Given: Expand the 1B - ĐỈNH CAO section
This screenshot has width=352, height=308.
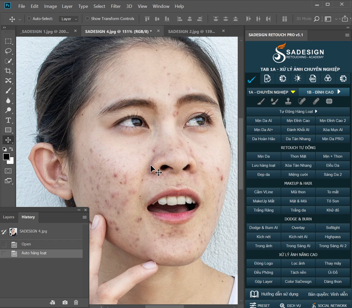Looking at the screenshot, I should [324, 92].
